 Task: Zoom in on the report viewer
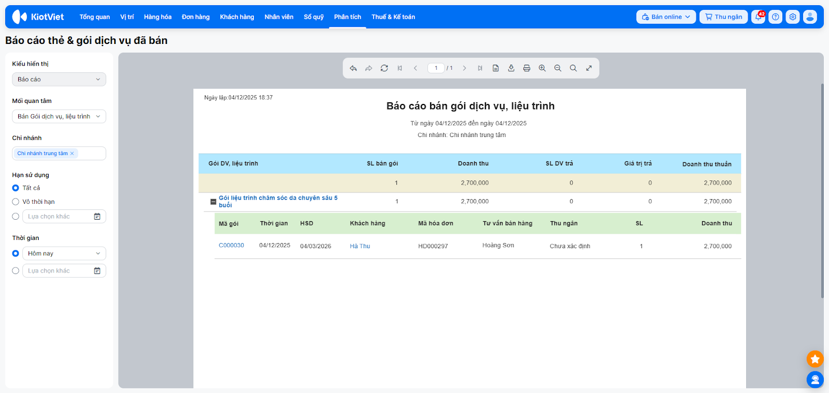pos(542,68)
